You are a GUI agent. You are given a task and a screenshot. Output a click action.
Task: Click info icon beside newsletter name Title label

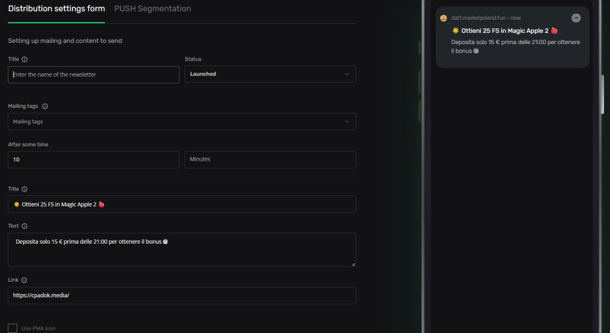tap(24, 60)
